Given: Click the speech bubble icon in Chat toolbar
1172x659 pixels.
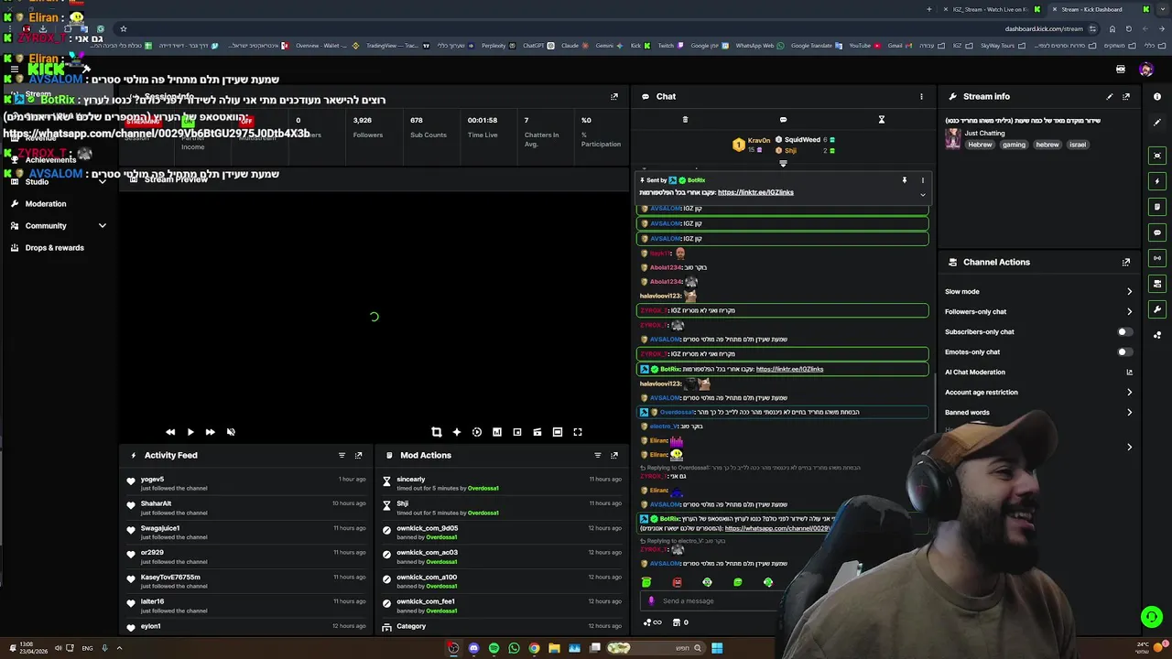Looking at the screenshot, I should [x=783, y=119].
